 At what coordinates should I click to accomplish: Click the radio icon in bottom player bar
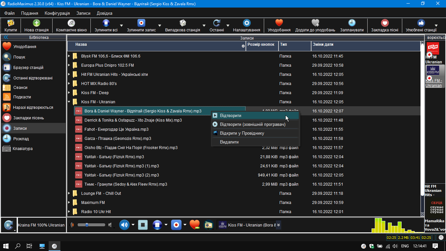coord(208,225)
